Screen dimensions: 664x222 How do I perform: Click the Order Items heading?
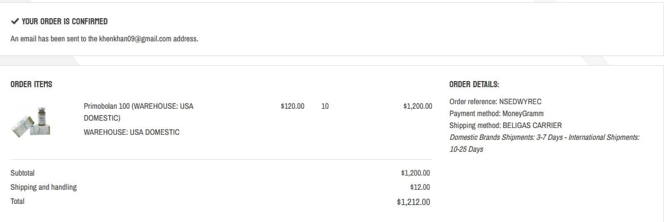point(31,84)
